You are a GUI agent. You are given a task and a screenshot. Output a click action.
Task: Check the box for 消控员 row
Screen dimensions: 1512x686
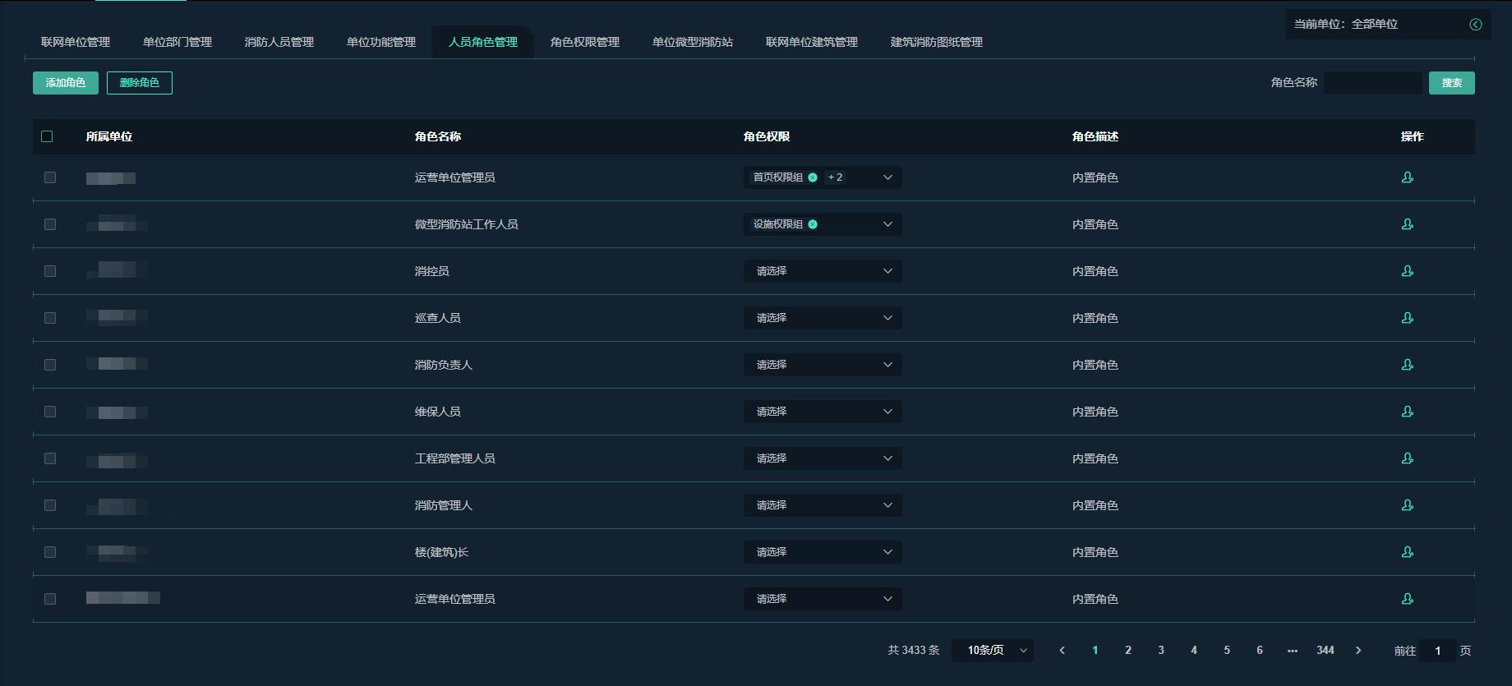(50, 271)
